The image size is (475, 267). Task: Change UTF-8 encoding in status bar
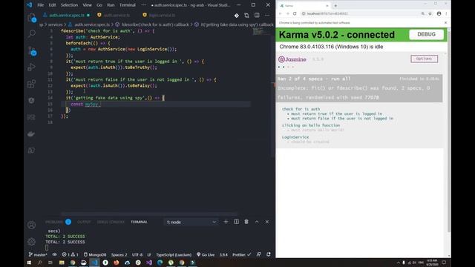[x=137, y=254]
